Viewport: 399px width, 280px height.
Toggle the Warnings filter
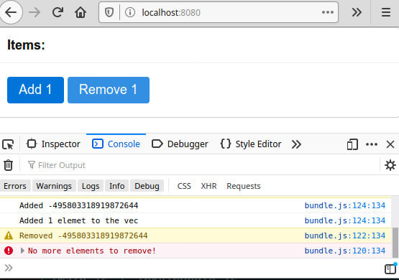coord(54,186)
